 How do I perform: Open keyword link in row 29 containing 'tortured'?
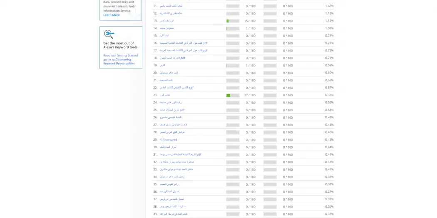click(168, 140)
